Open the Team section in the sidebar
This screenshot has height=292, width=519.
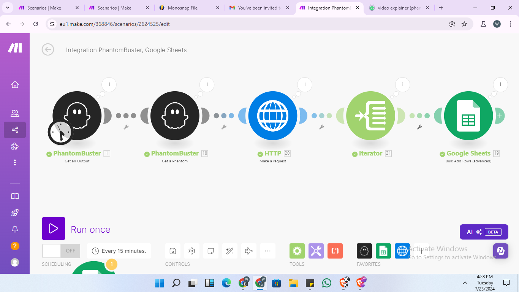[x=15, y=113]
